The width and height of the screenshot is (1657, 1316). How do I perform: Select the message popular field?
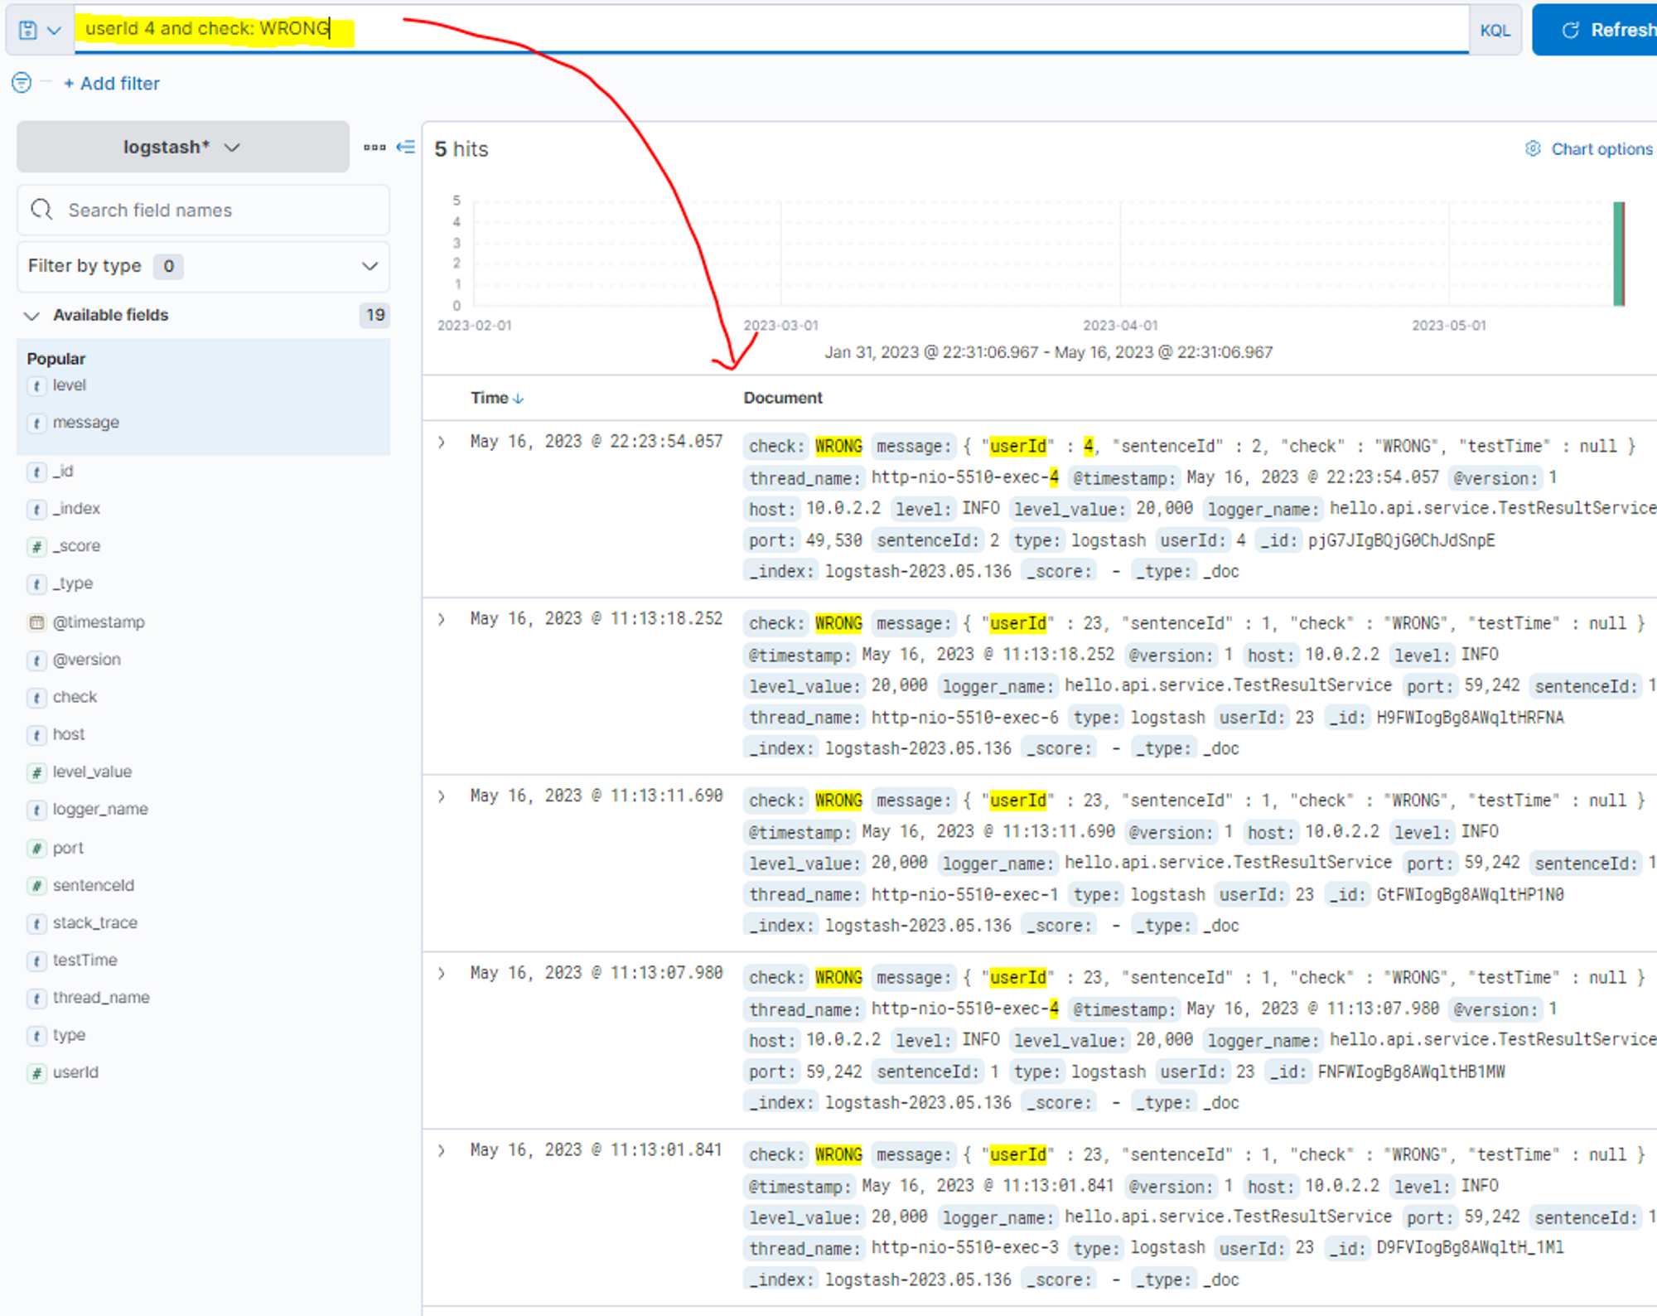click(86, 423)
